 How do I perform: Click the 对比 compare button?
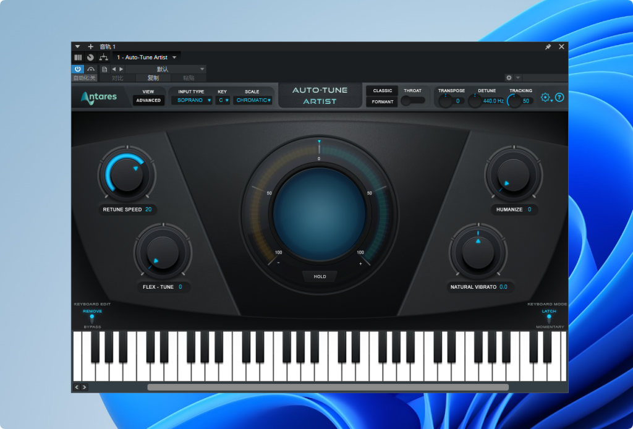pyautogui.click(x=117, y=78)
